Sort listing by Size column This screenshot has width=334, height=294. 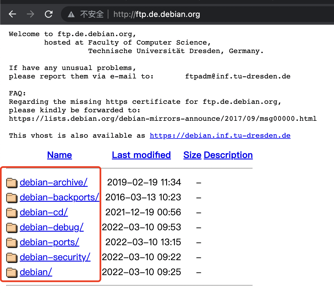(192, 155)
